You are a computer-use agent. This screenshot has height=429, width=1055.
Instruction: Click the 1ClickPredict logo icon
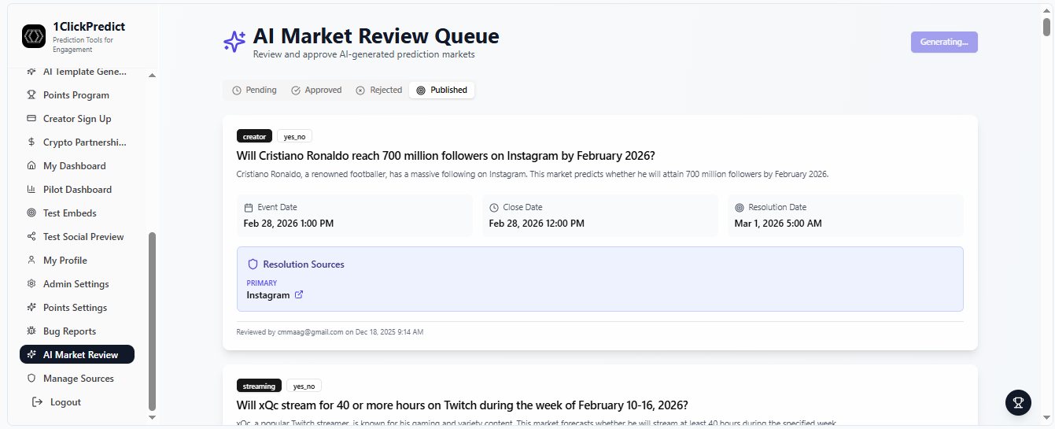[x=34, y=36]
